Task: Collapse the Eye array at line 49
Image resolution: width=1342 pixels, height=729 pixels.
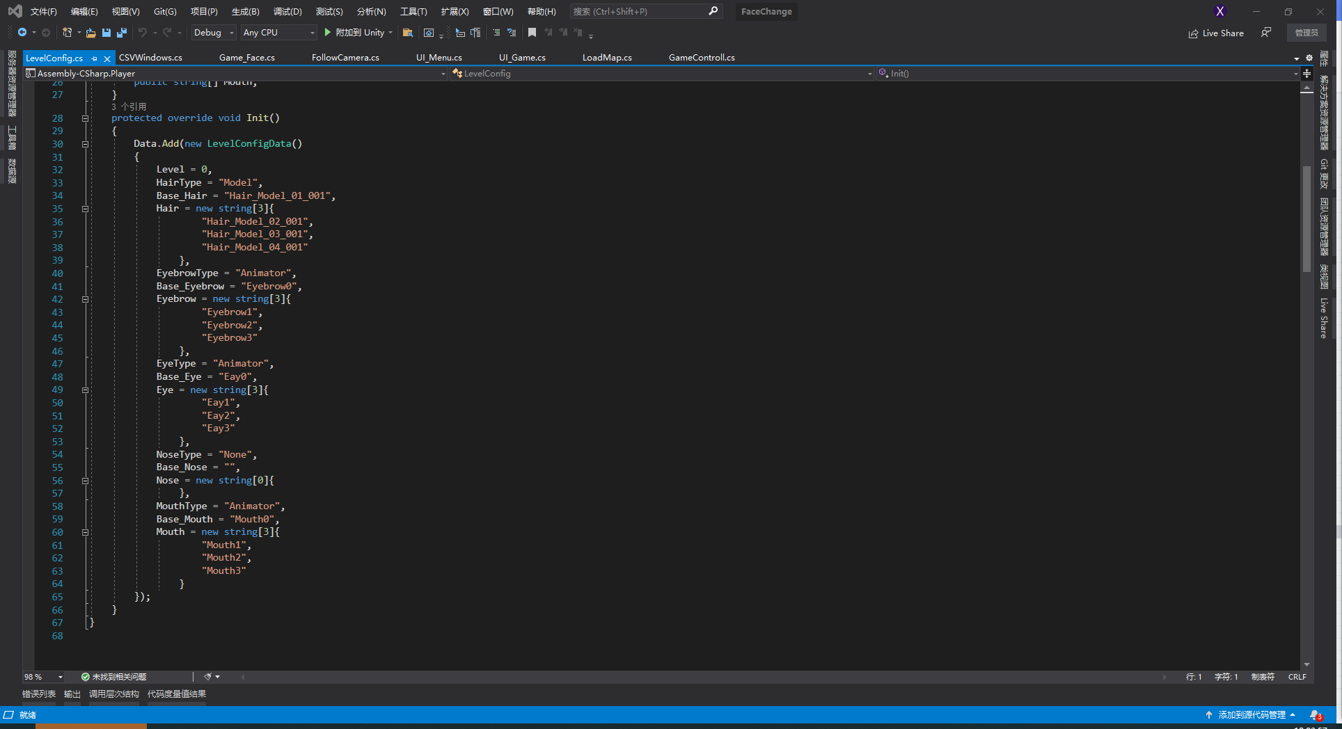Action: [85, 390]
